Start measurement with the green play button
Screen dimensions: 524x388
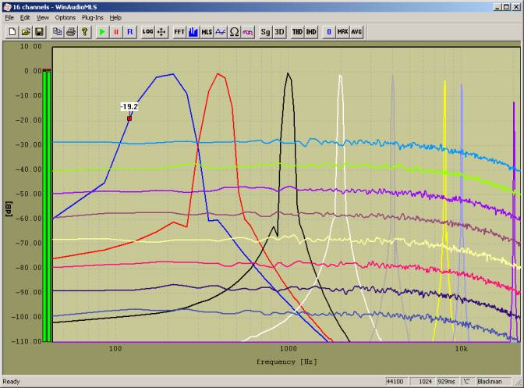tap(102, 32)
